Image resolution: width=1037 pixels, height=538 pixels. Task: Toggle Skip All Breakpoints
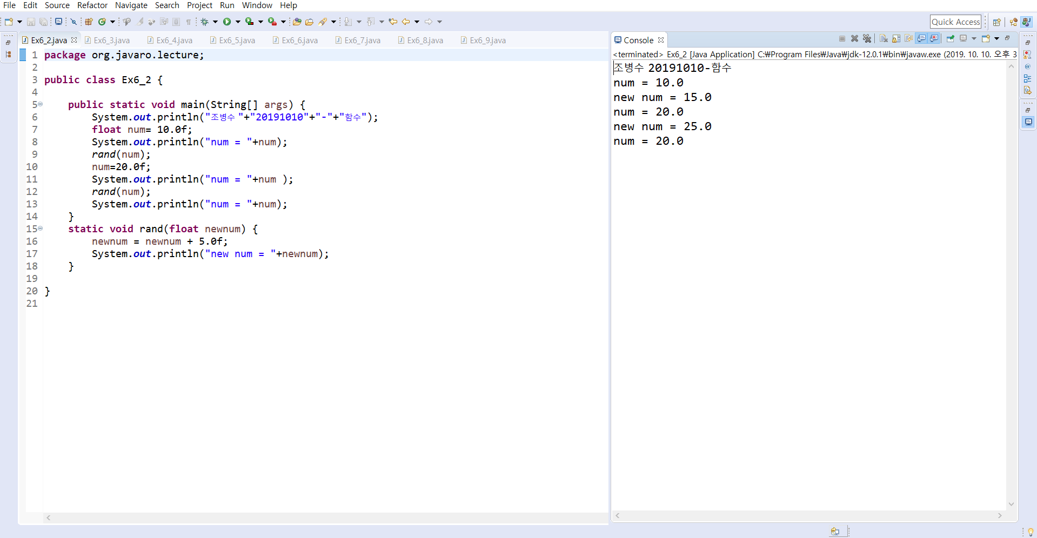(74, 22)
